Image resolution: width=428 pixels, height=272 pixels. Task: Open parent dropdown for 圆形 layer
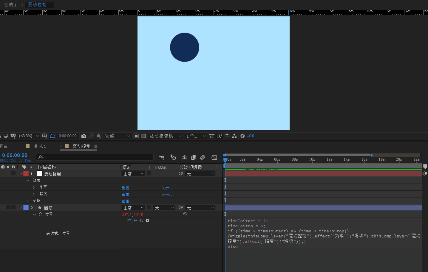(x=200, y=208)
